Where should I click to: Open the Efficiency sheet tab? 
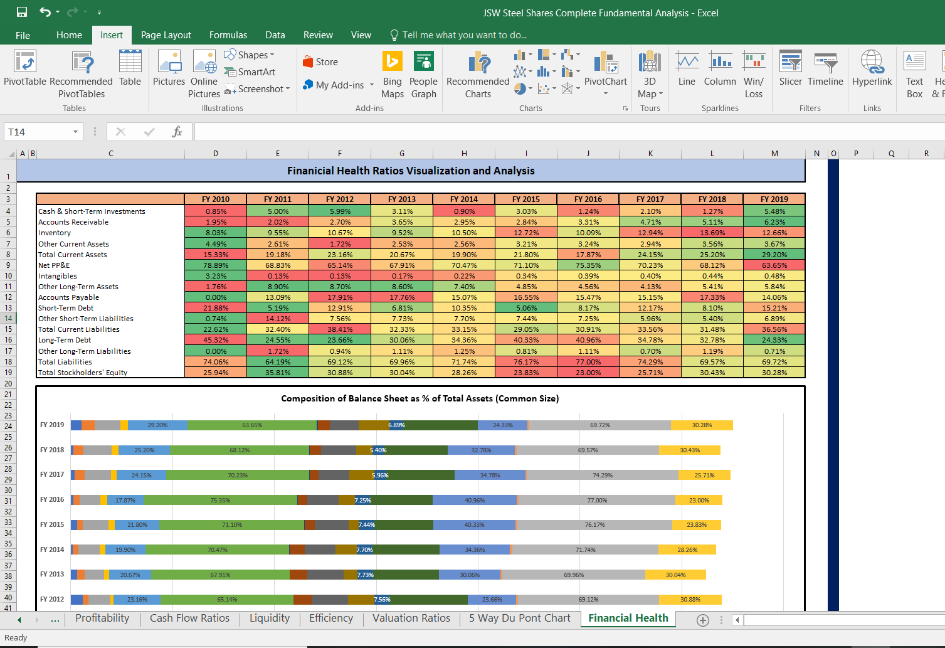(x=331, y=618)
